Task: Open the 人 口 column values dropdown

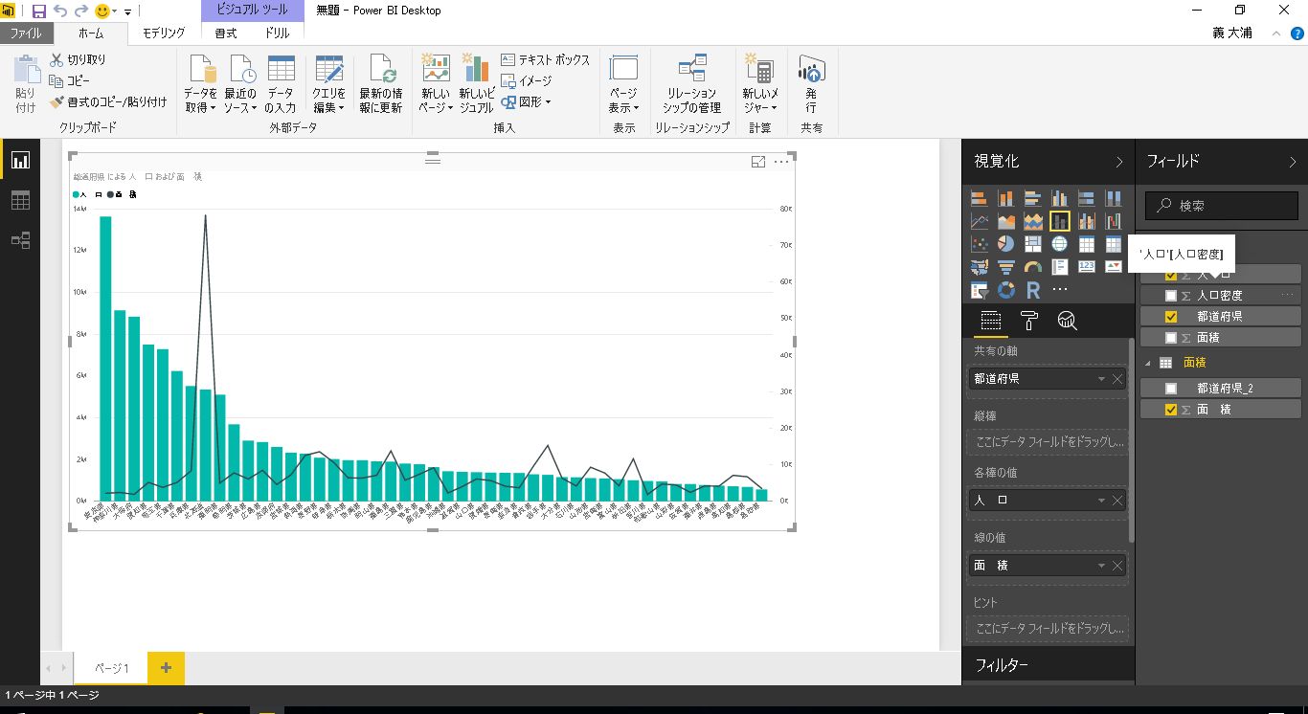Action: [x=1103, y=501]
